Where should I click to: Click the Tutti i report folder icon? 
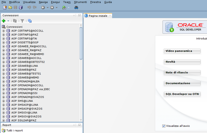4,130
